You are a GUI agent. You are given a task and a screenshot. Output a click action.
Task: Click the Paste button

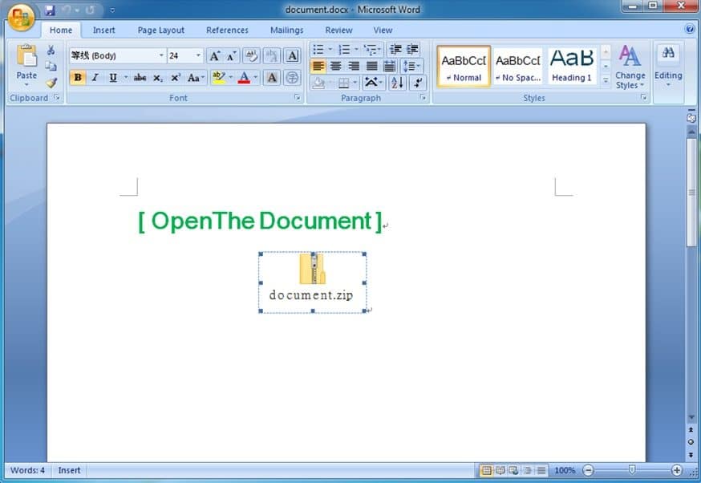(26, 64)
